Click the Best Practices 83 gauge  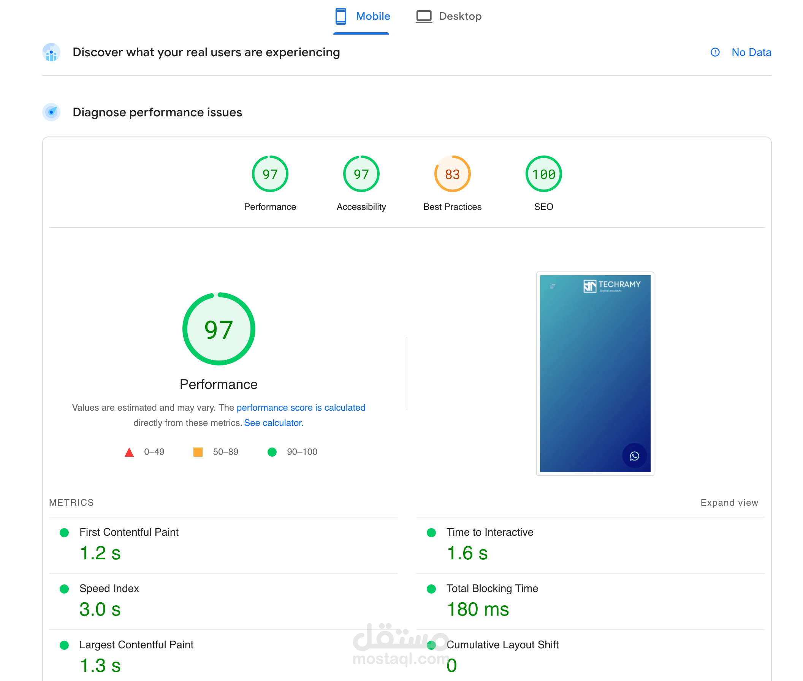coord(452,174)
